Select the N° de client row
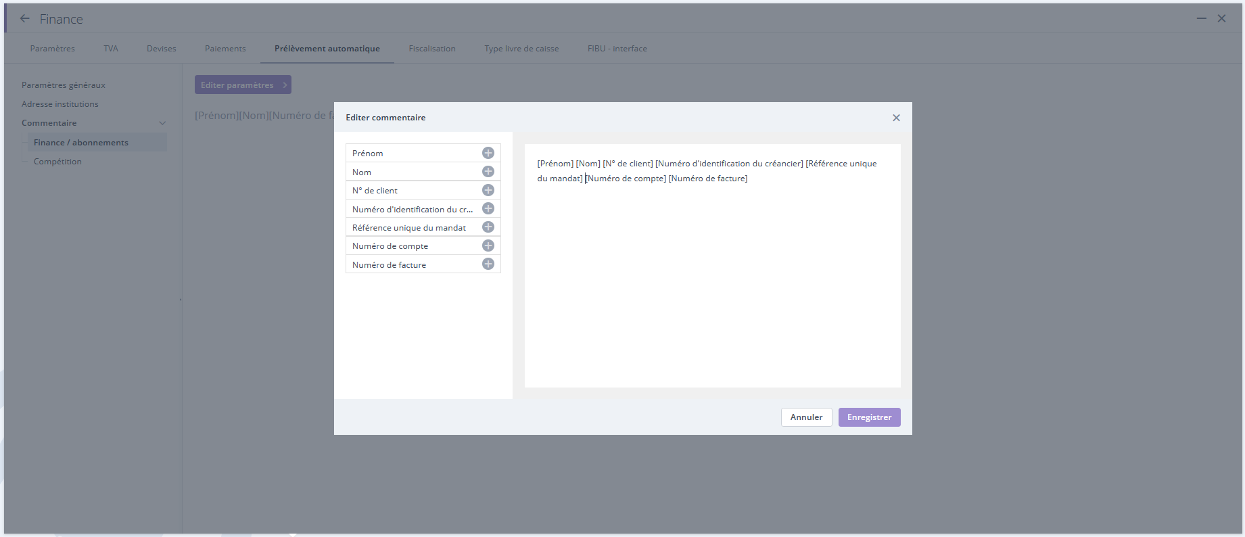 (423, 190)
